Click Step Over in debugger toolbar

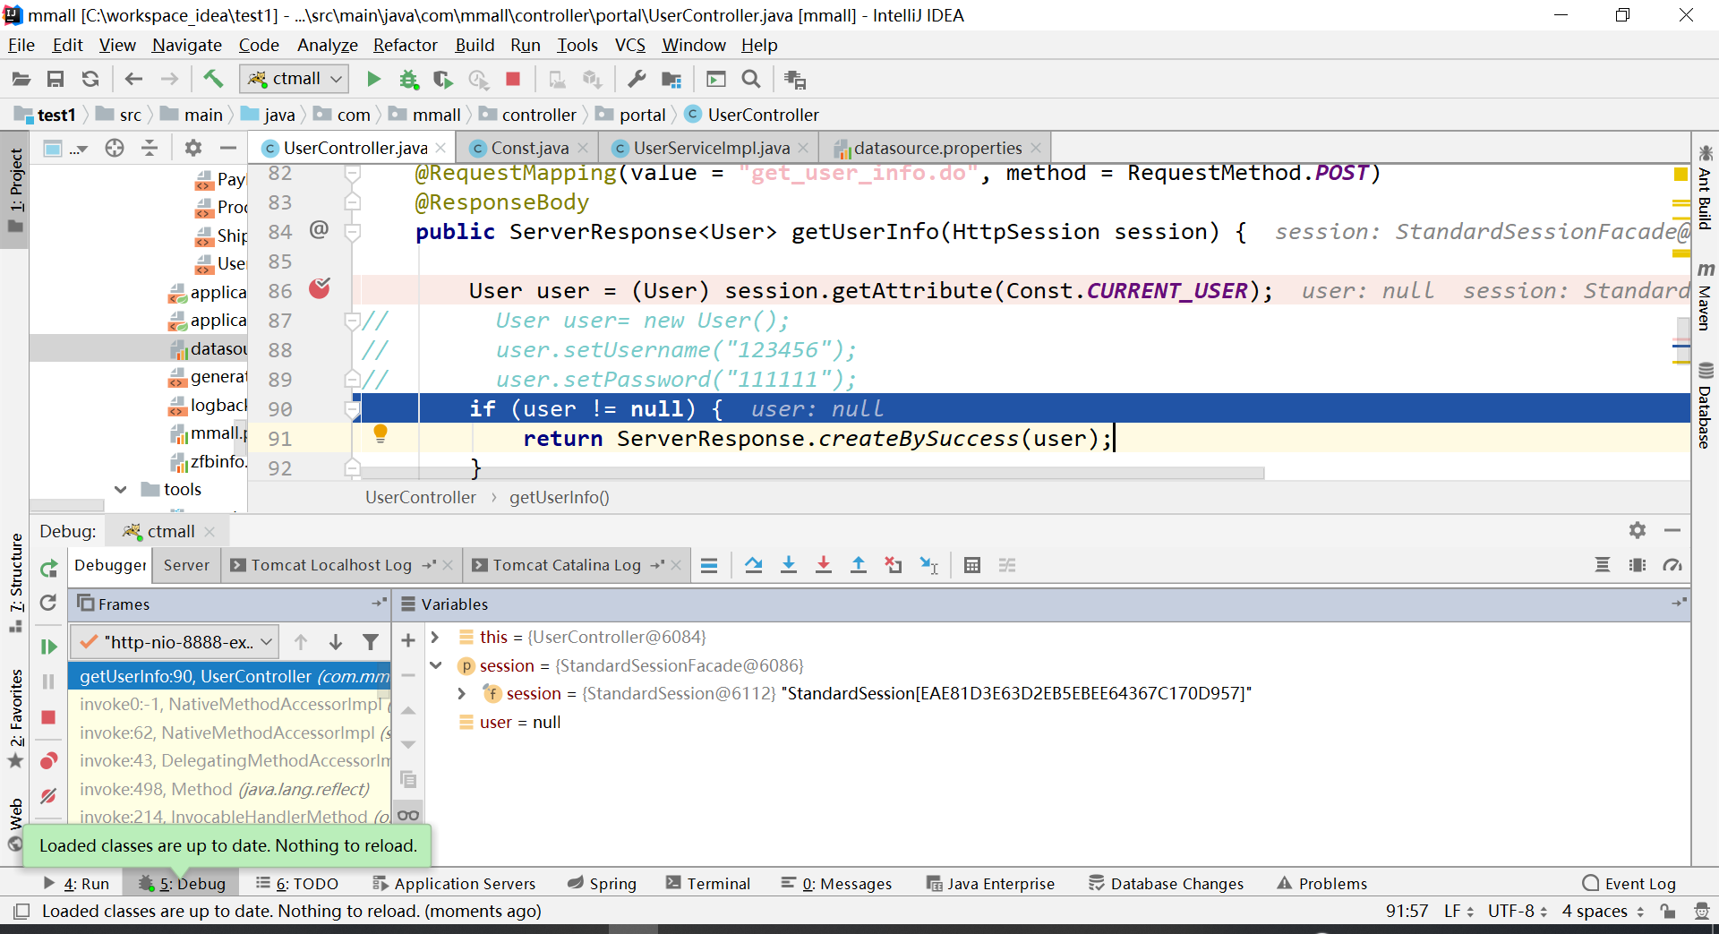click(x=754, y=565)
